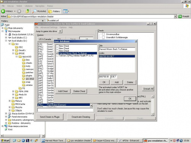Screen dimensions: 191x143
Task: Click the Delete button for codes
Action: coord(130,82)
